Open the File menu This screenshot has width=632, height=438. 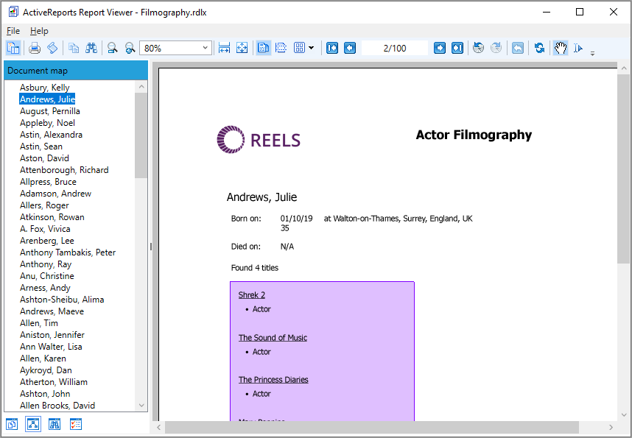(x=13, y=31)
